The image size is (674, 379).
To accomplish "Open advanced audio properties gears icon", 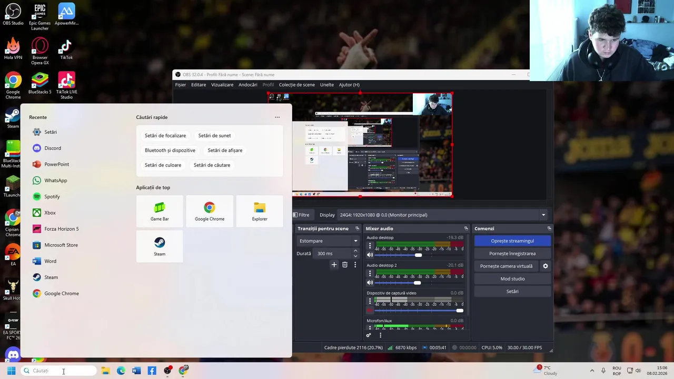I will click(369, 335).
